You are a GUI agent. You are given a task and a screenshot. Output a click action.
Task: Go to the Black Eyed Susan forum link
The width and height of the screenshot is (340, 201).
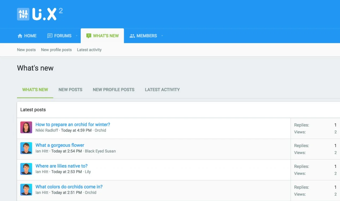(100, 151)
